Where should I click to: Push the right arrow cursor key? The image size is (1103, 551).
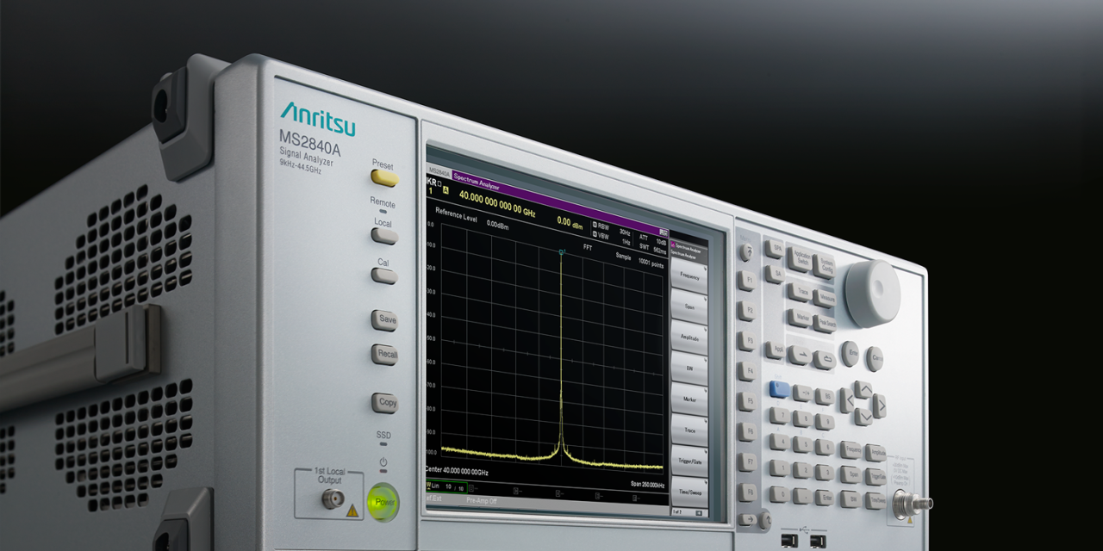[x=880, y=406]
